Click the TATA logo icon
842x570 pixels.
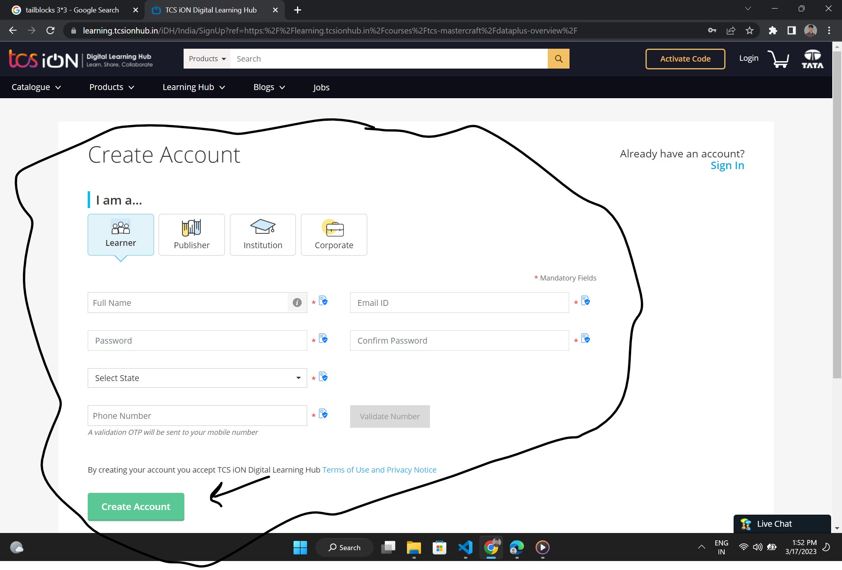812,59
